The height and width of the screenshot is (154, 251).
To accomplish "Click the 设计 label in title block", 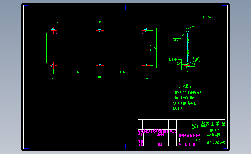I will [x=140, y=135].
